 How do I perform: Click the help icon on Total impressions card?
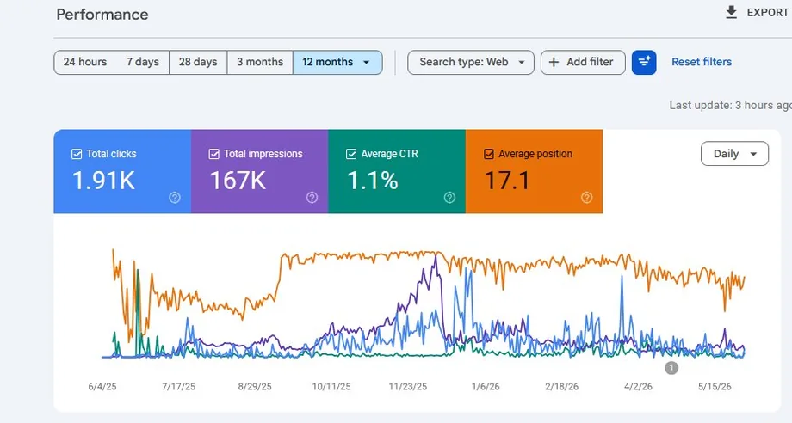[x=312, y=198]
